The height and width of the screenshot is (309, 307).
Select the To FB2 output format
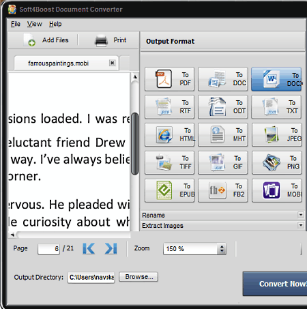pos(223,190)
